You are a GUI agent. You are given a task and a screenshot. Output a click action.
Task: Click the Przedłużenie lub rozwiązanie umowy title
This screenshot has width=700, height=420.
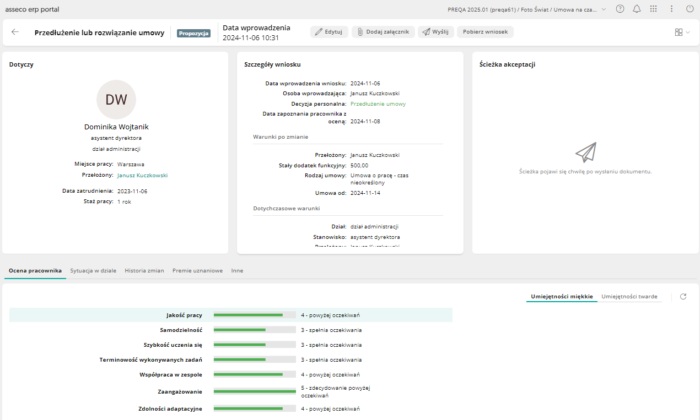(99, 32)
